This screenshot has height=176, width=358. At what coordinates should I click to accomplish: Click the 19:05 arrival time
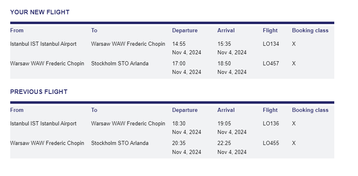[x=224, y=124]
